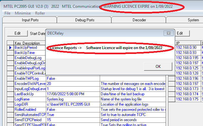203x126 pixels.
Task: Switch to the Input Ports tab
Action: tap(30, 20)
